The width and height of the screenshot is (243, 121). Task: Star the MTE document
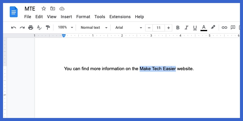coord(43,9)
